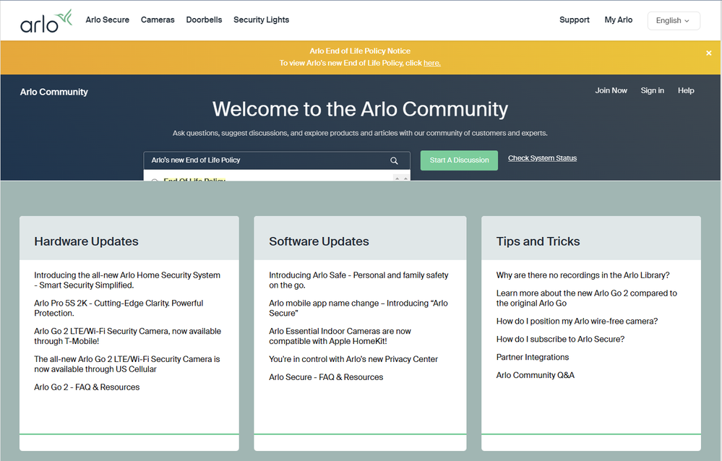Open Apple HomeKit compatibility article
The width and height of the screenshot is (722, 461).
click(x=340, y=336)
